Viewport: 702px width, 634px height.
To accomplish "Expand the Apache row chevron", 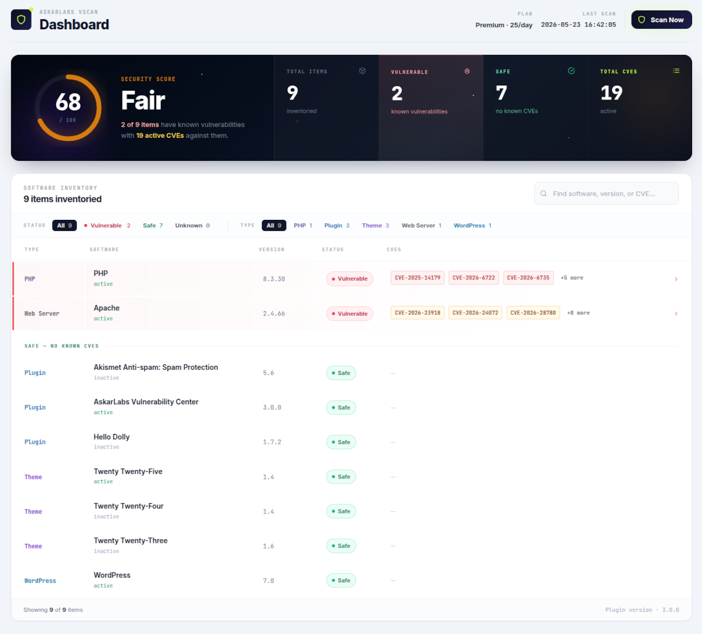I will point(676,313).
